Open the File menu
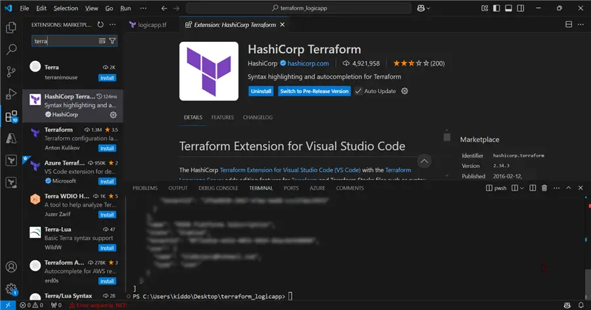591x310 pixels. [x=24, y=8]
